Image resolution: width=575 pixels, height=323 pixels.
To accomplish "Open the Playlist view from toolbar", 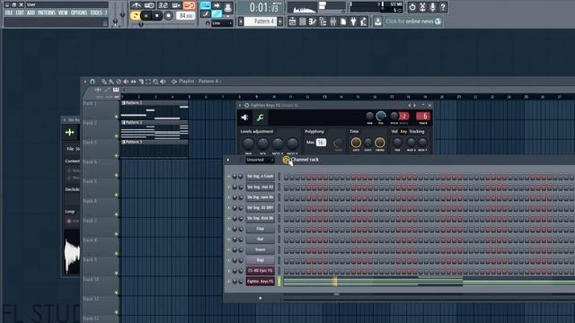I will [x=292, y=22].
